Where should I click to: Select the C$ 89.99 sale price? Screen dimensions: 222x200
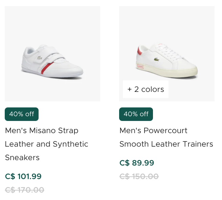(137, 163)
